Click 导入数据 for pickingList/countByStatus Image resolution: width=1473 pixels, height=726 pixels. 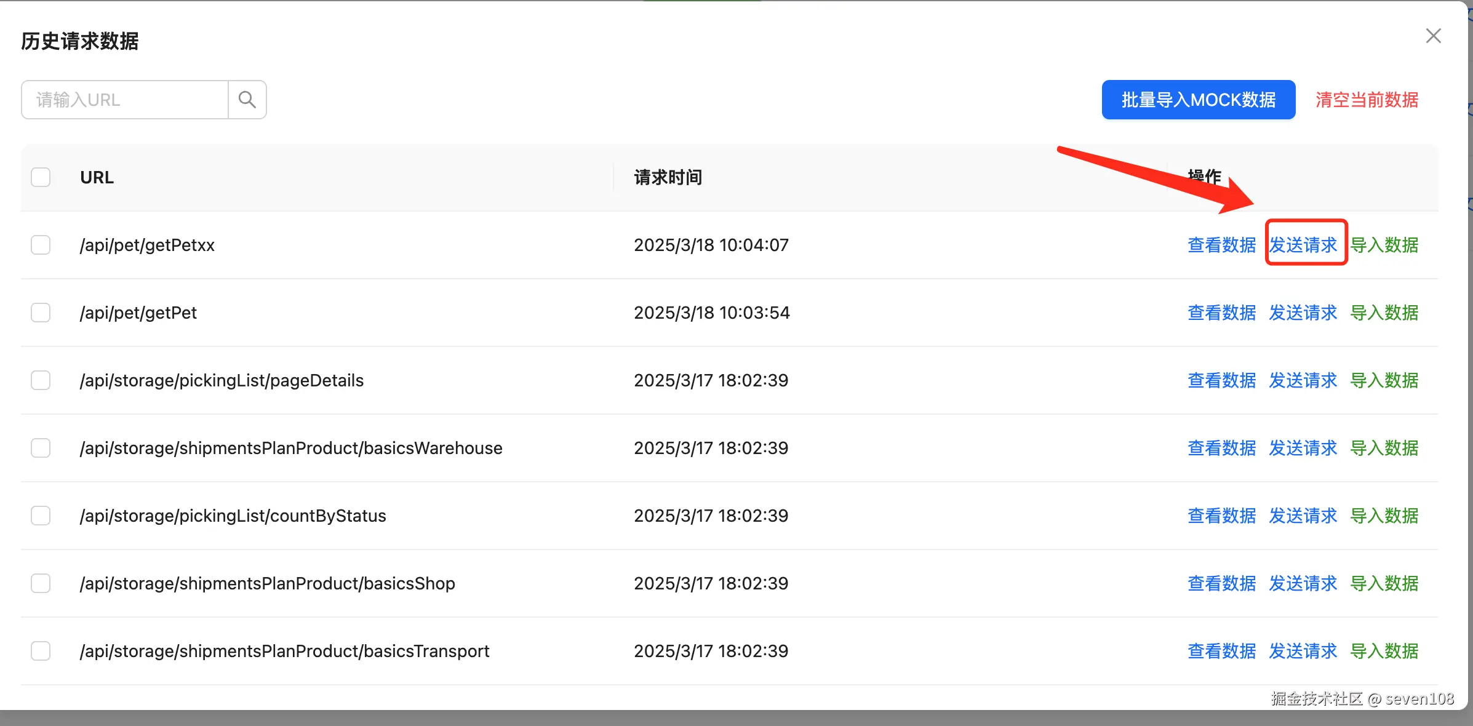click(x=1384, y=516)
